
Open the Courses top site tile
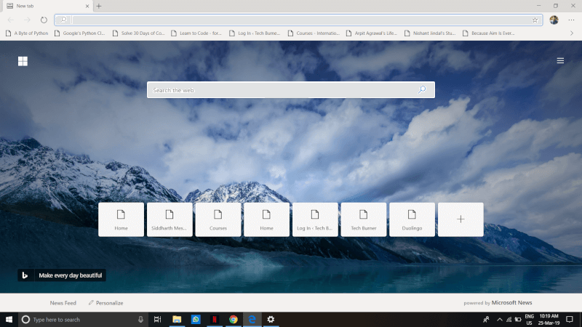[x=218, y=219]
